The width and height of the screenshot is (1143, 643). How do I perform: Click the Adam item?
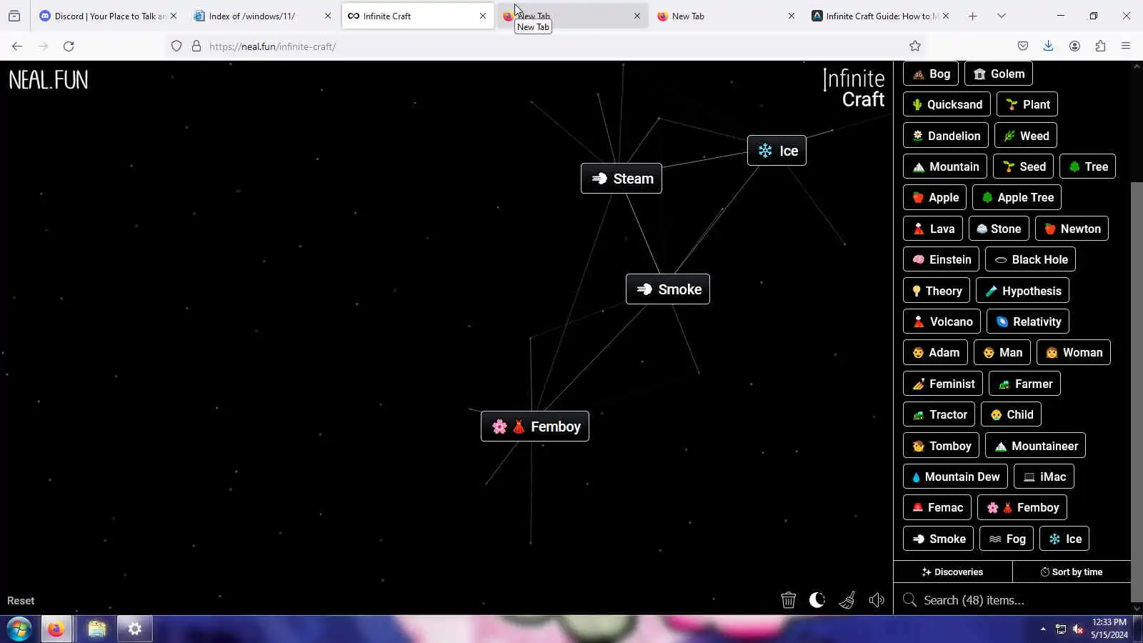pyautogui.click(x=935, y=352)
